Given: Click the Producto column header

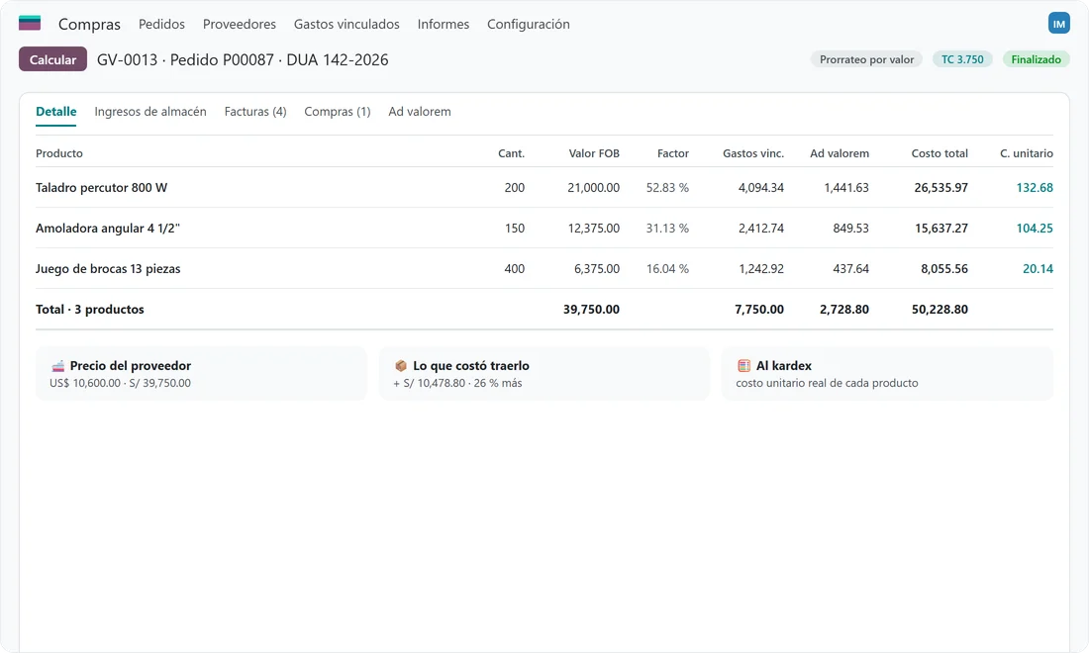Looking at the screenshot, I should click(59, 153).
